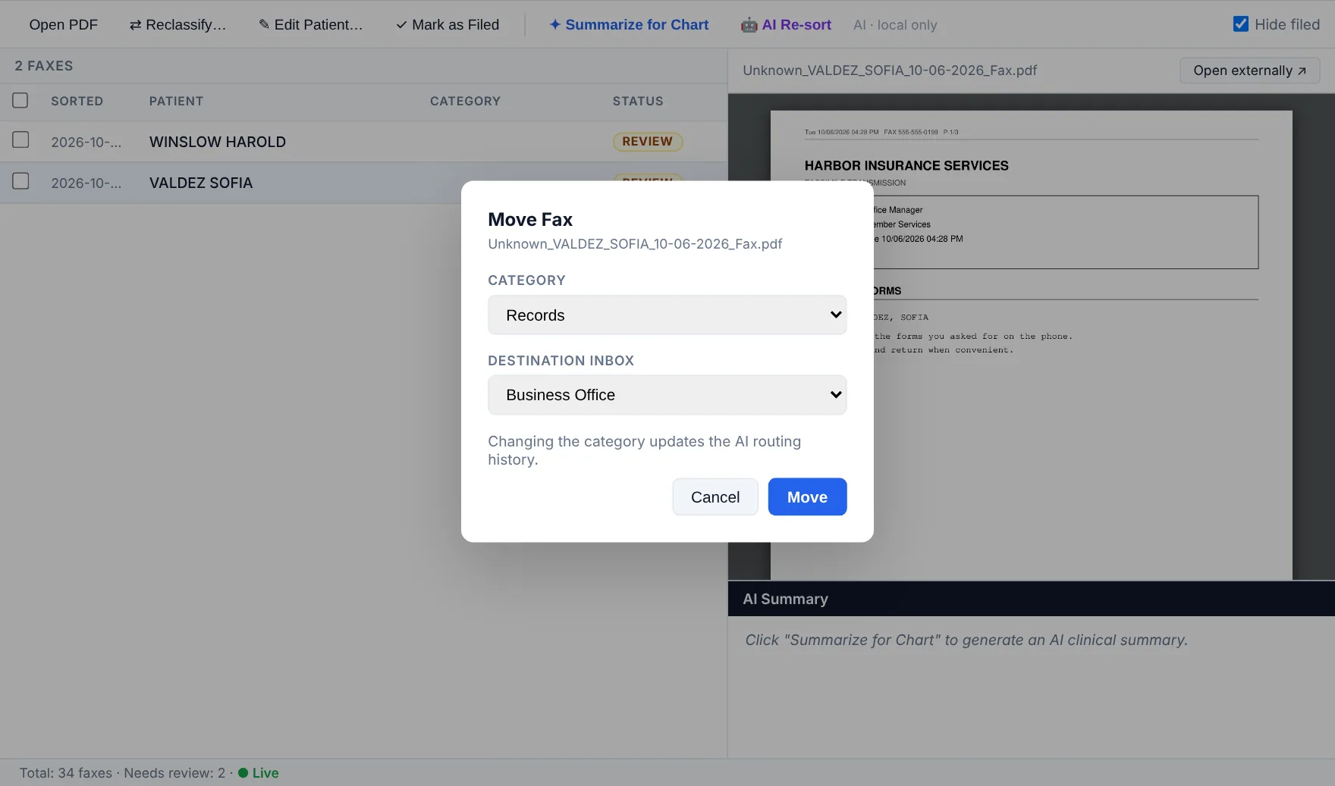Click the preview pane filename Unknown_VALDEZ_SOFIA fax

(x=890, y=70)
